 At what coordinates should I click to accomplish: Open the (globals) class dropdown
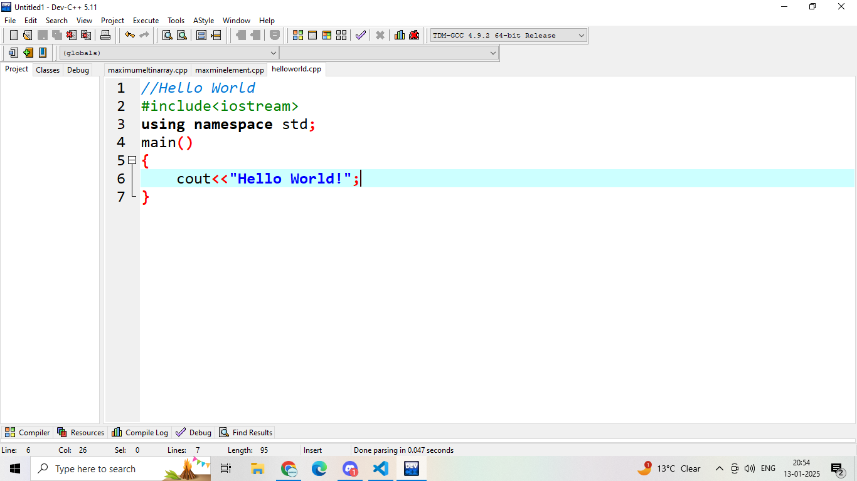coord(169,53)
